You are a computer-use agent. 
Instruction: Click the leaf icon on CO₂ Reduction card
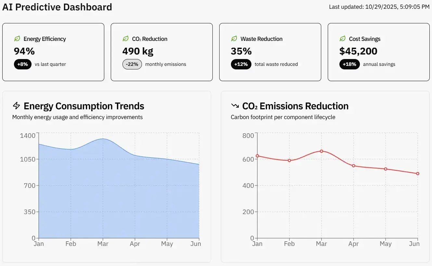pos(126,39)
